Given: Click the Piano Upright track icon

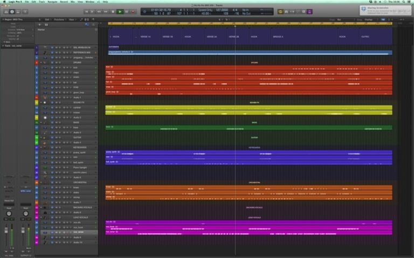Looking at the screenshot, I should (x=45, y=167).
